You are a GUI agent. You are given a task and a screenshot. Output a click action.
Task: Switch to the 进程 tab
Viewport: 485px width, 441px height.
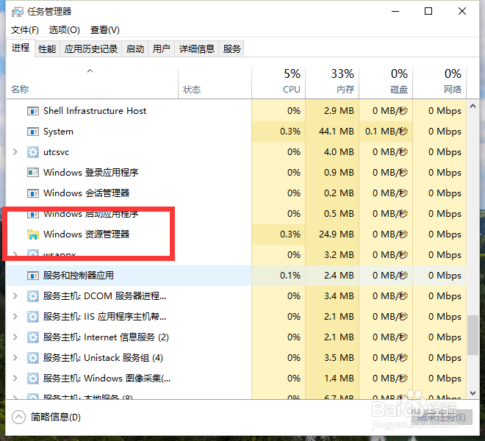(x=21, y=48)
